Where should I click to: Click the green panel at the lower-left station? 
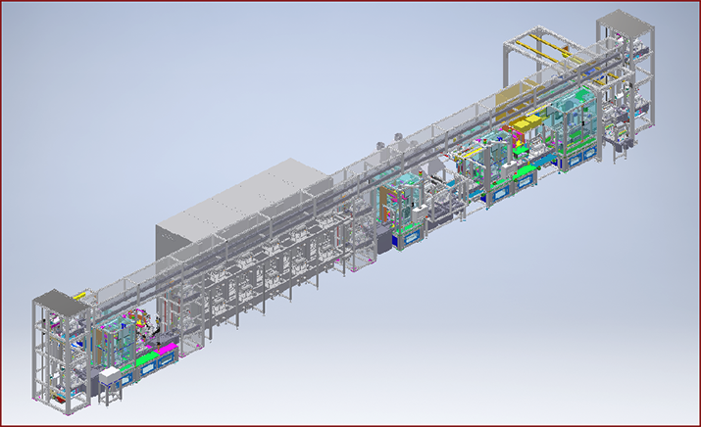[x=146, y=359]
